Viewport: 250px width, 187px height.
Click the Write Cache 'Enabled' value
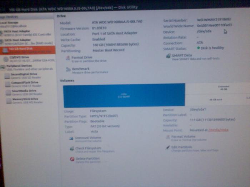click(x=99, y=39)
